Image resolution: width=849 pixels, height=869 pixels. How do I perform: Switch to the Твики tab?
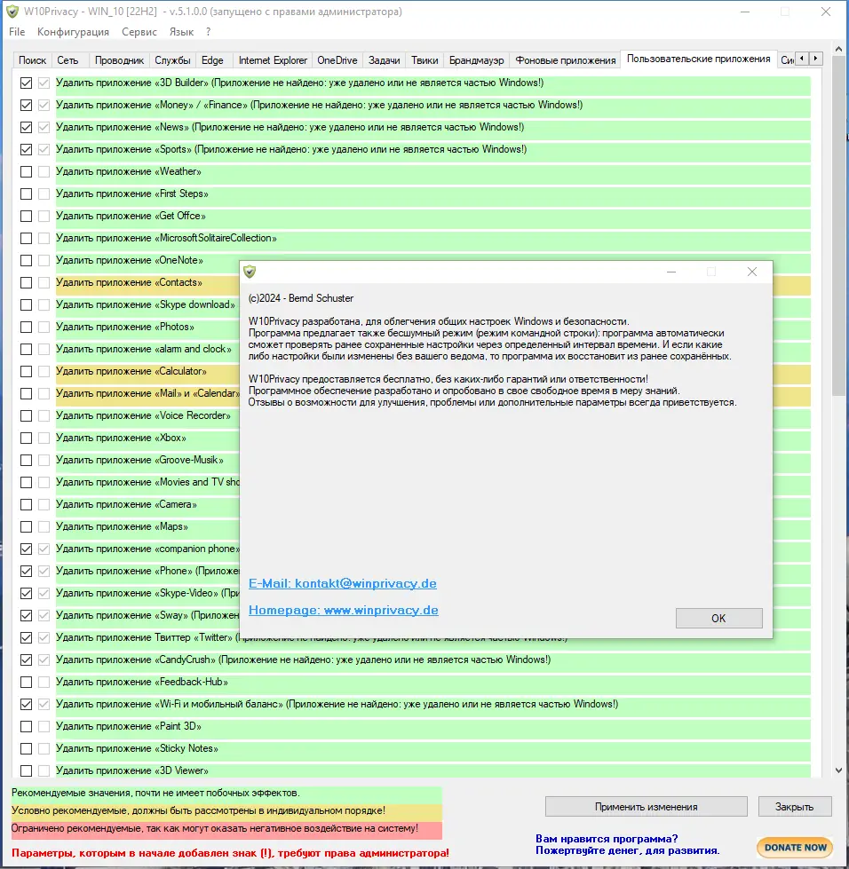point(424,60)
